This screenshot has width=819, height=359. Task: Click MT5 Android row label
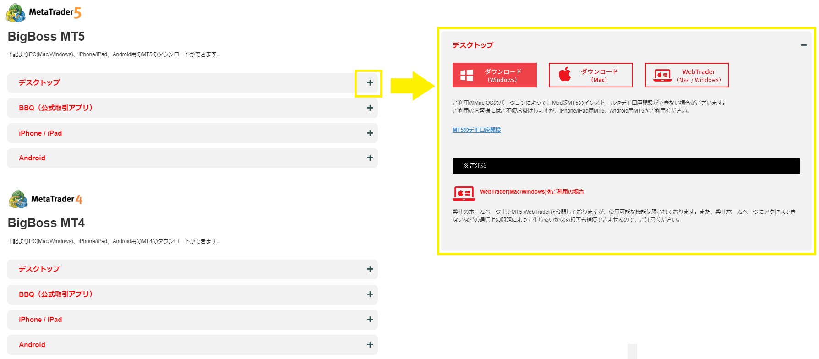pos(32,158)
